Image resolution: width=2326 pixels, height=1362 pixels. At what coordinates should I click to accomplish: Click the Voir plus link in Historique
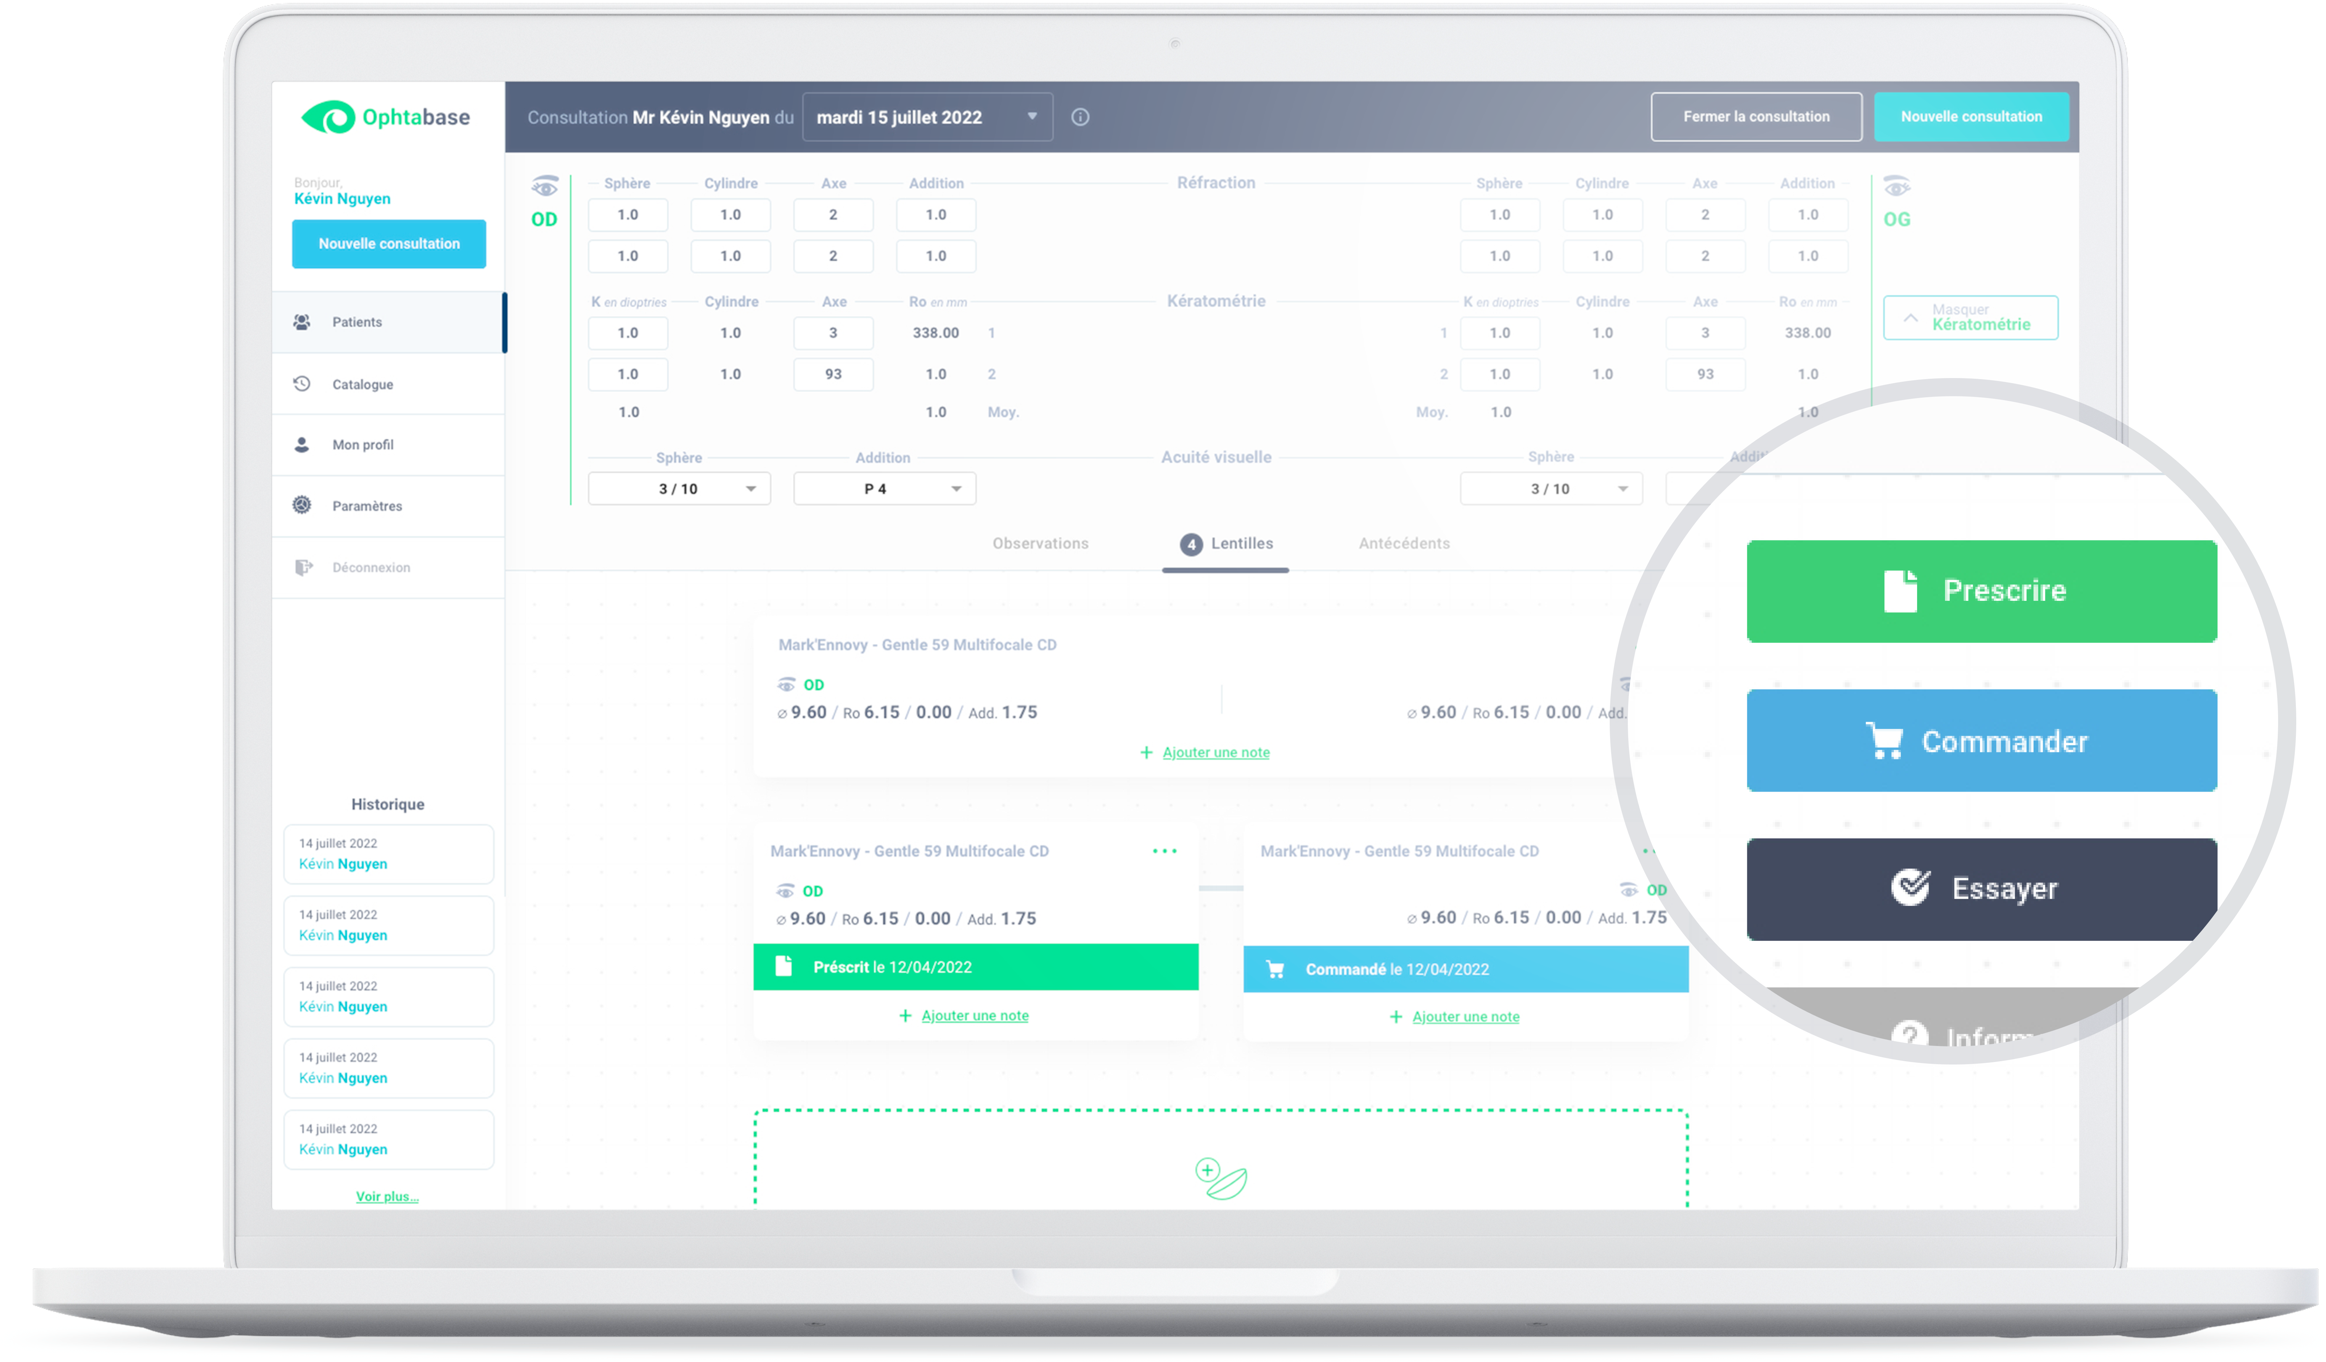coord(388,1197)
